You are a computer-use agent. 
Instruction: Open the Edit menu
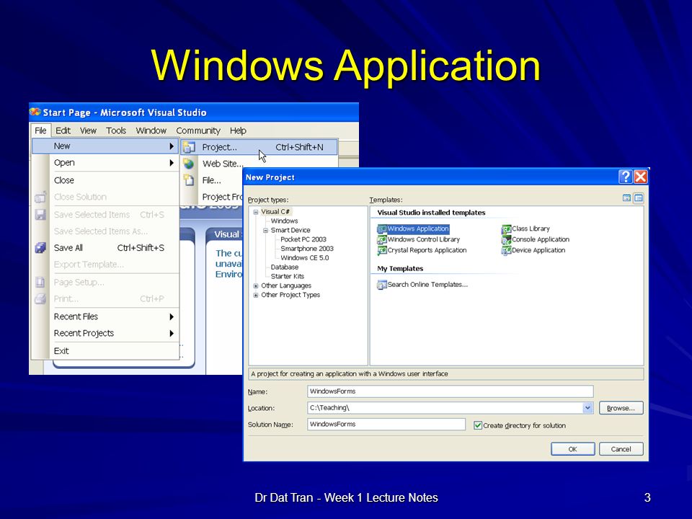[x=63, y=130]
